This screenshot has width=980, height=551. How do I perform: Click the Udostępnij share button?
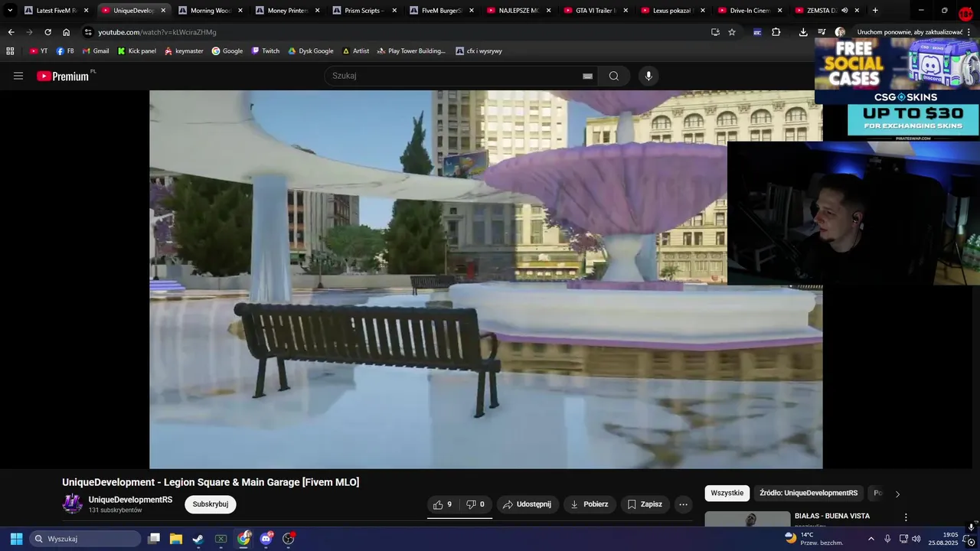tap(527, 504)
